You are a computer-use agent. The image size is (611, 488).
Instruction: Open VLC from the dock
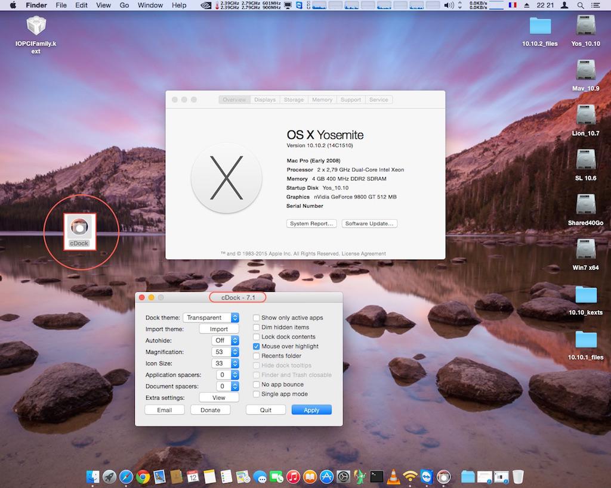click(x=393, y=477)
